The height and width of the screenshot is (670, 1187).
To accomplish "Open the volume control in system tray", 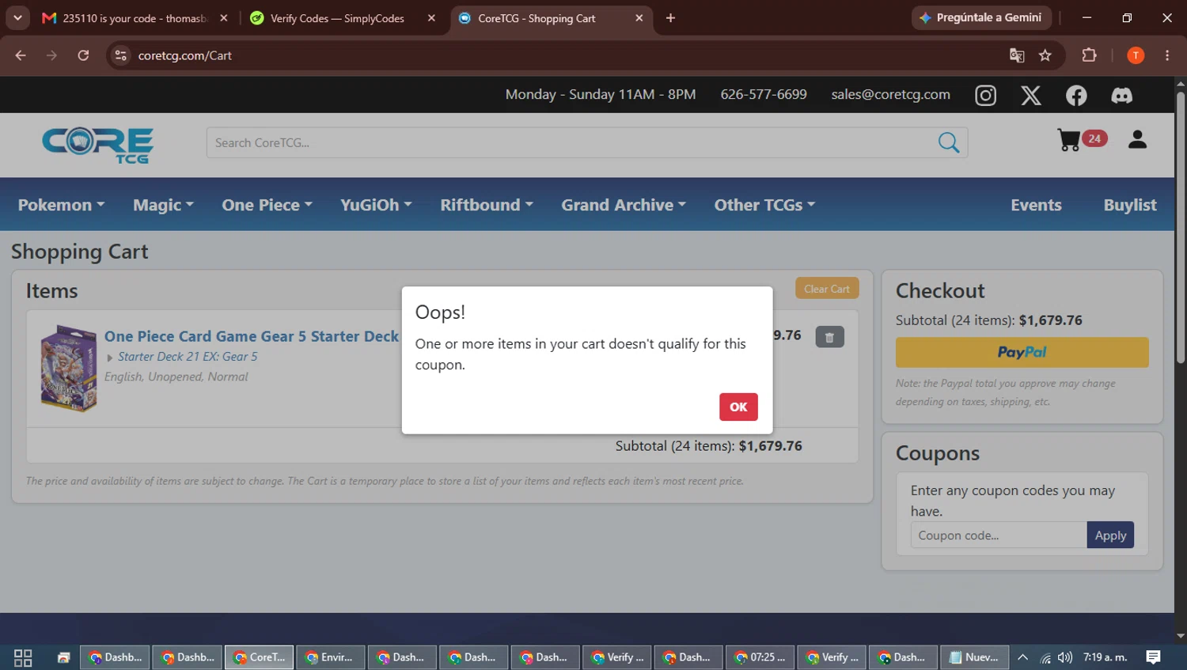I will (x=1065, y=657).
